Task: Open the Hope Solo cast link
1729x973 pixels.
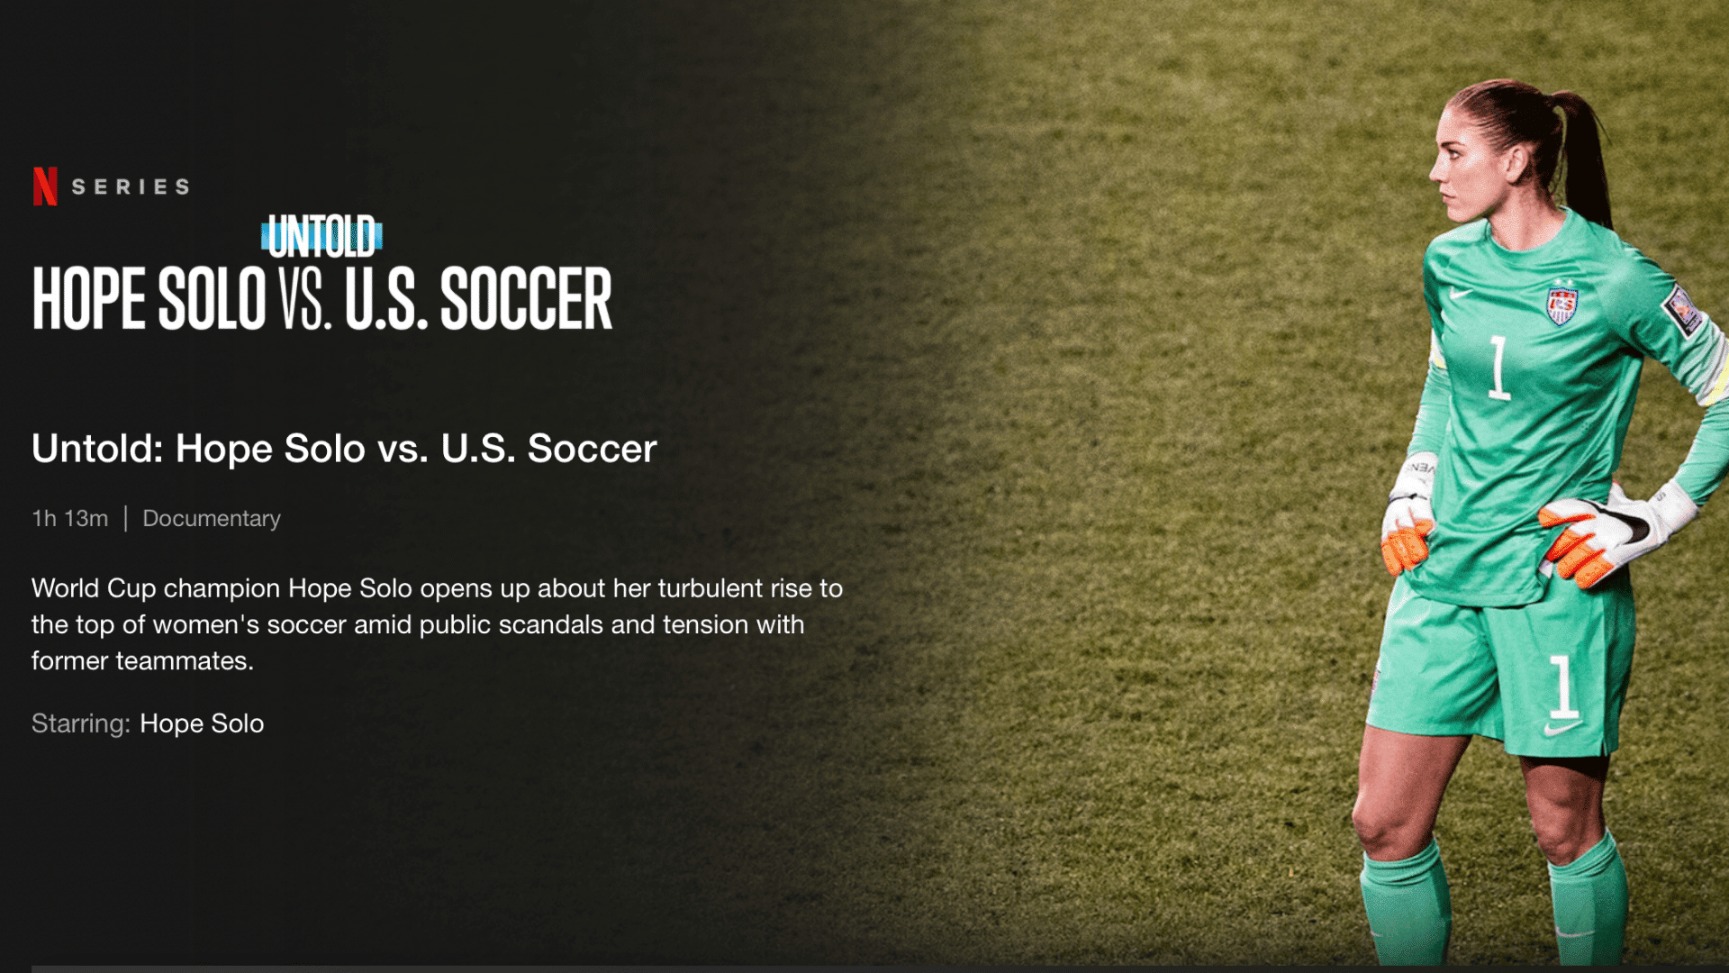Action: [x=202, y=723]
